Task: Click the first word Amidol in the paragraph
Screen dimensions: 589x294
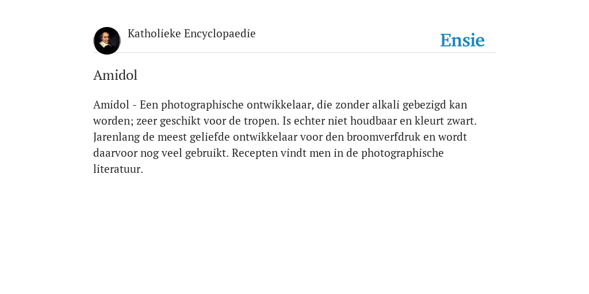Action: tap(111, 105)
